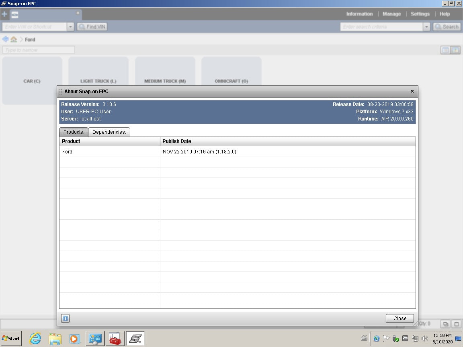Go back using the blue arrow
The image size is (463, 347).
(x=5, y=39)
